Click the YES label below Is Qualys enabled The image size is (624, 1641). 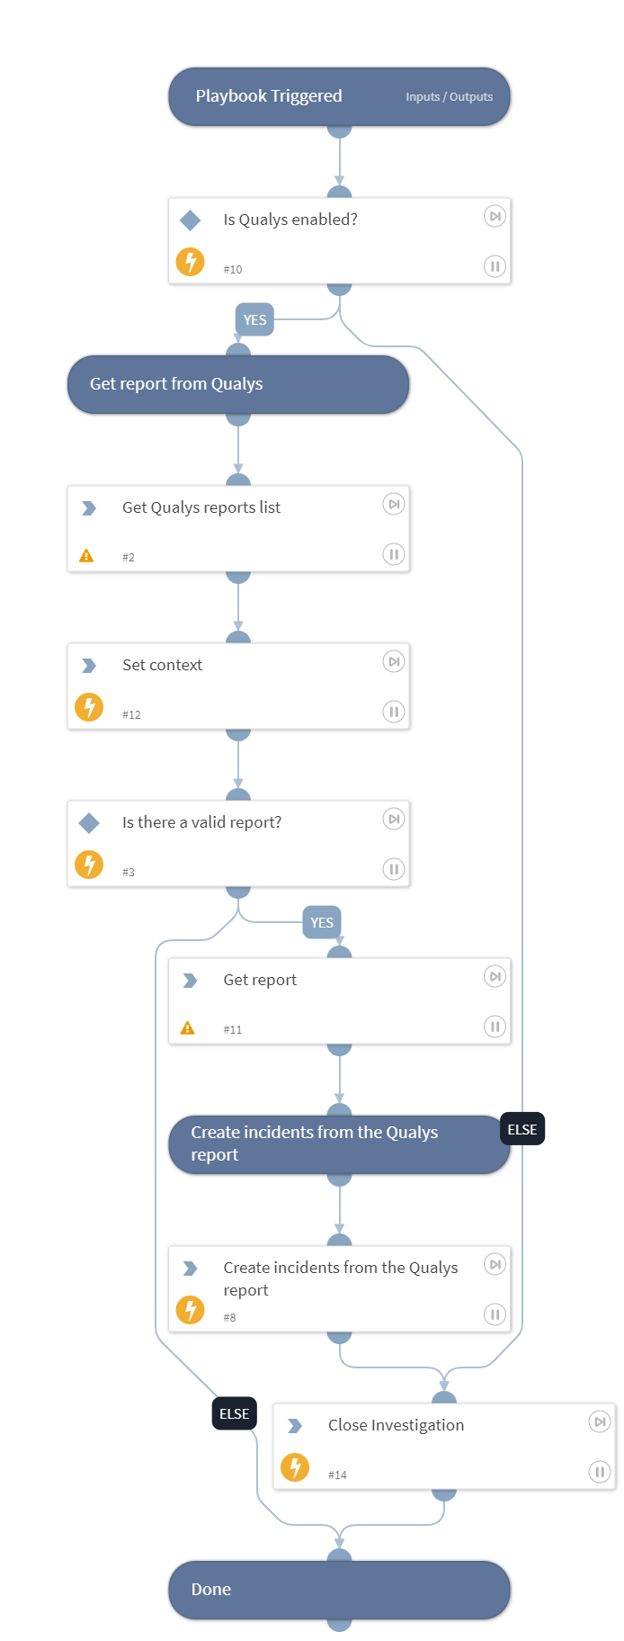point(254,320)
